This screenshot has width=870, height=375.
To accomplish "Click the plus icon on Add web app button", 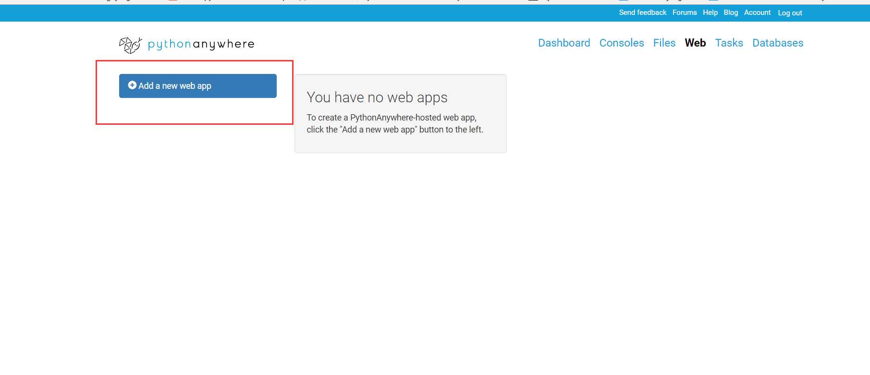I will coord(132,85).
